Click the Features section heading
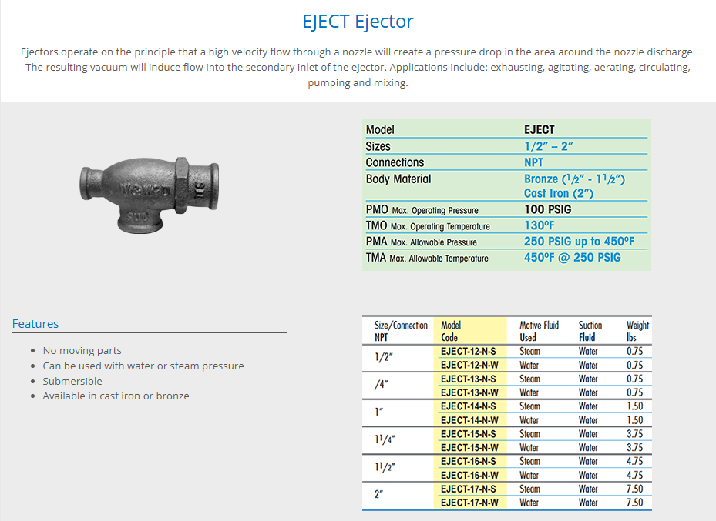Screen dimensions: 716x521 tap(35, 324)
